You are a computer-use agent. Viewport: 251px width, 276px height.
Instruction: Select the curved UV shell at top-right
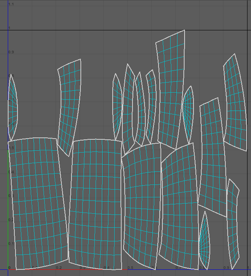coord(235,103)
